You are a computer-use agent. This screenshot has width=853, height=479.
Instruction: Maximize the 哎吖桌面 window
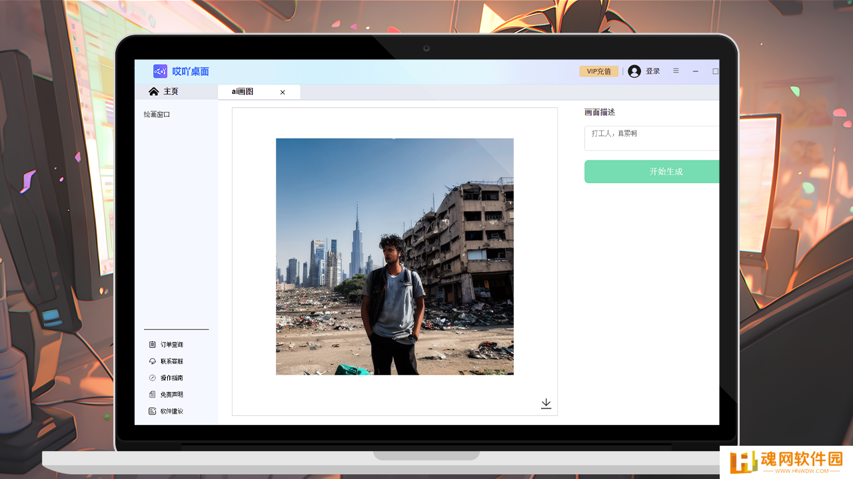(715, 71)
